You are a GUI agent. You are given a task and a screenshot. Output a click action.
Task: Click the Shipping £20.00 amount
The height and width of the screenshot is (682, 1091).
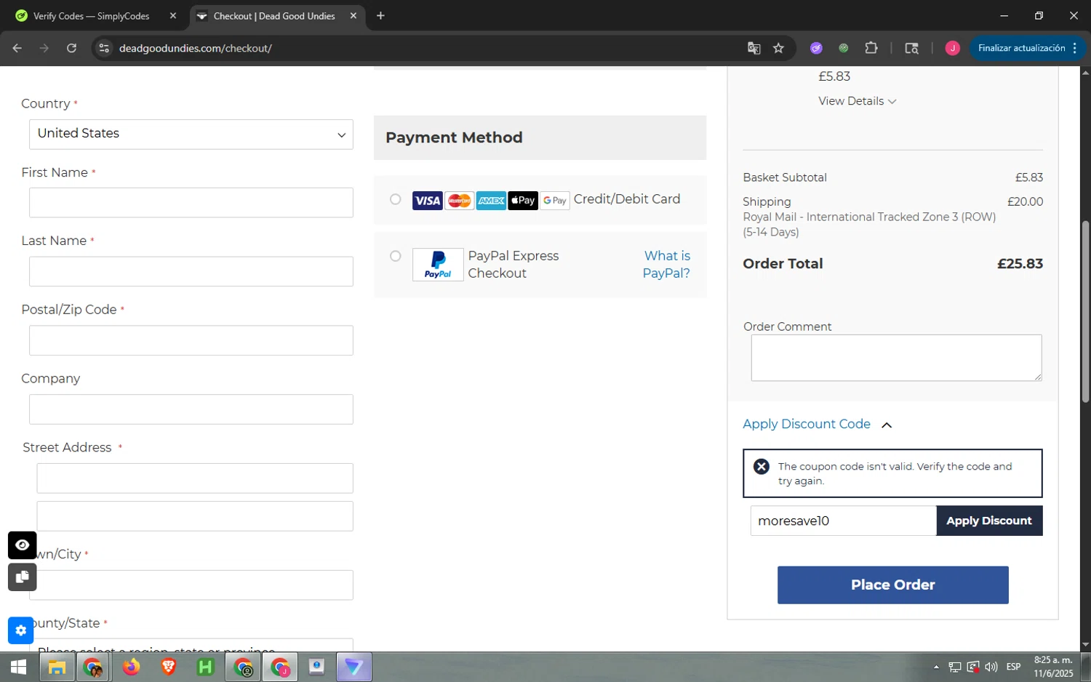click(1025, 201)
